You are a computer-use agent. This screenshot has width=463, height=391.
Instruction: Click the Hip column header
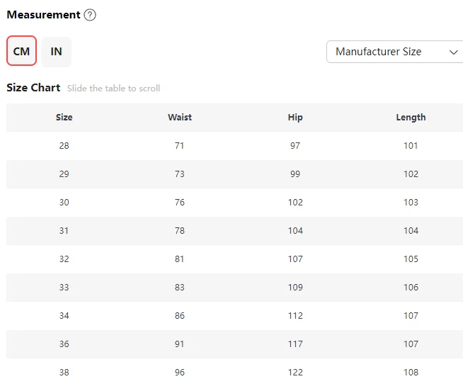(x=295, y=118)
